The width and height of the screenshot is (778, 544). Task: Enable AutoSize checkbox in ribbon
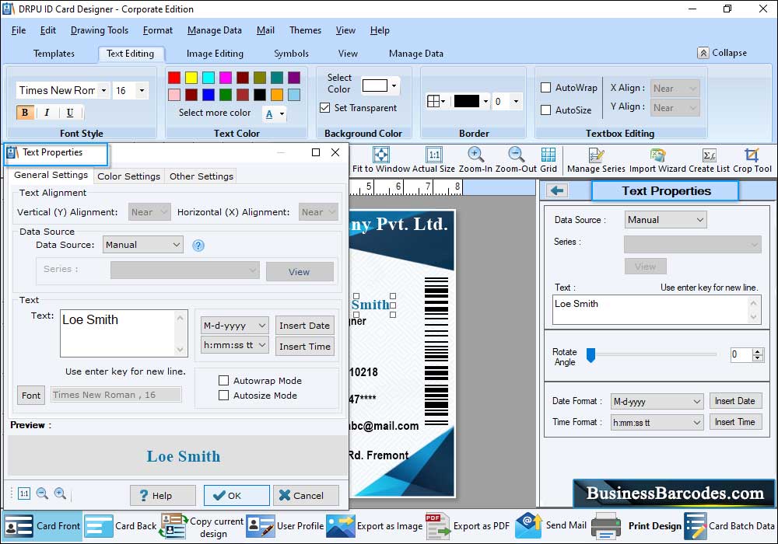tap(546, 110)
